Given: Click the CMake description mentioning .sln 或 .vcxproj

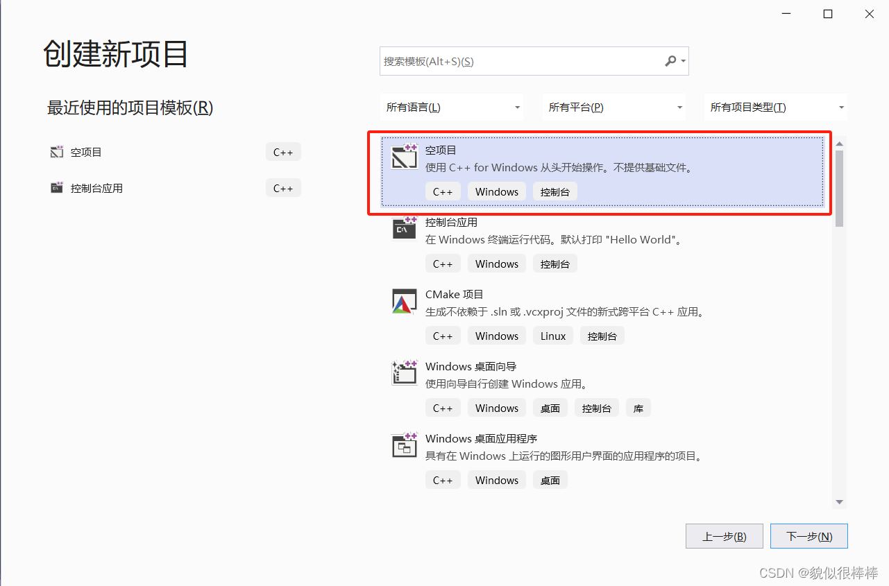Looking at the screenshot, I should click(x=566, y=312).
